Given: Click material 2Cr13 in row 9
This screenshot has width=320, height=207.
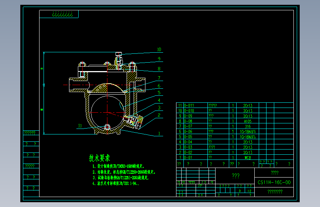Looking at the screenshot, I should click(248, 116).
